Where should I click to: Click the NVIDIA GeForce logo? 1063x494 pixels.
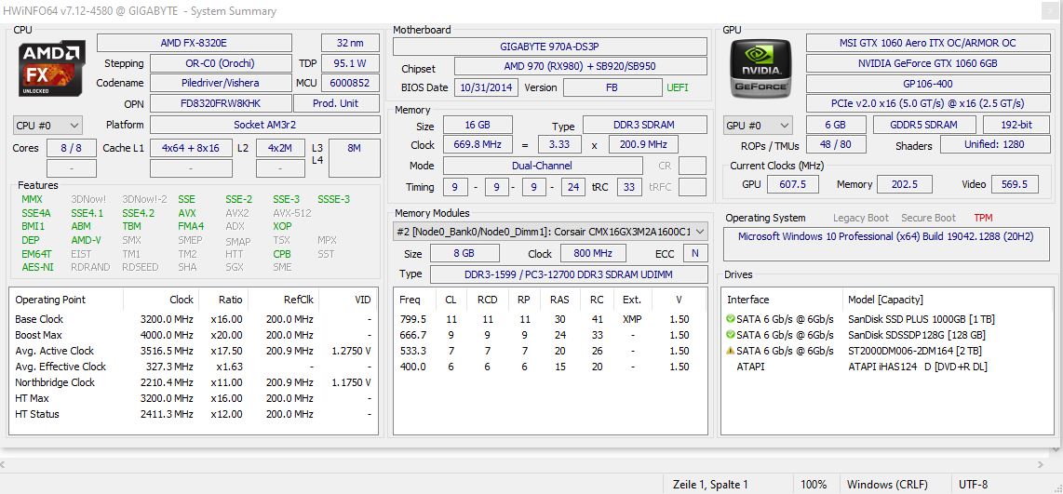coord(760,69)
